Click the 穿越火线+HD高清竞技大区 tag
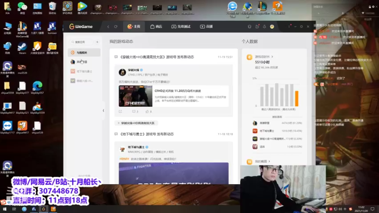Viewport: 379px width, 213px height. tap(136, 123)
